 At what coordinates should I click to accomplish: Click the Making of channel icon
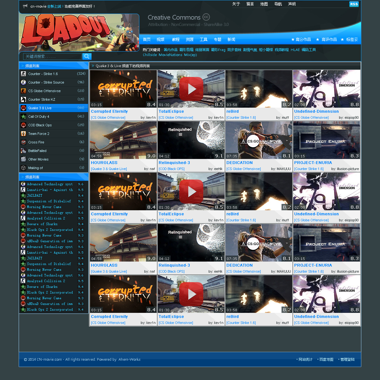click(23, 168)
